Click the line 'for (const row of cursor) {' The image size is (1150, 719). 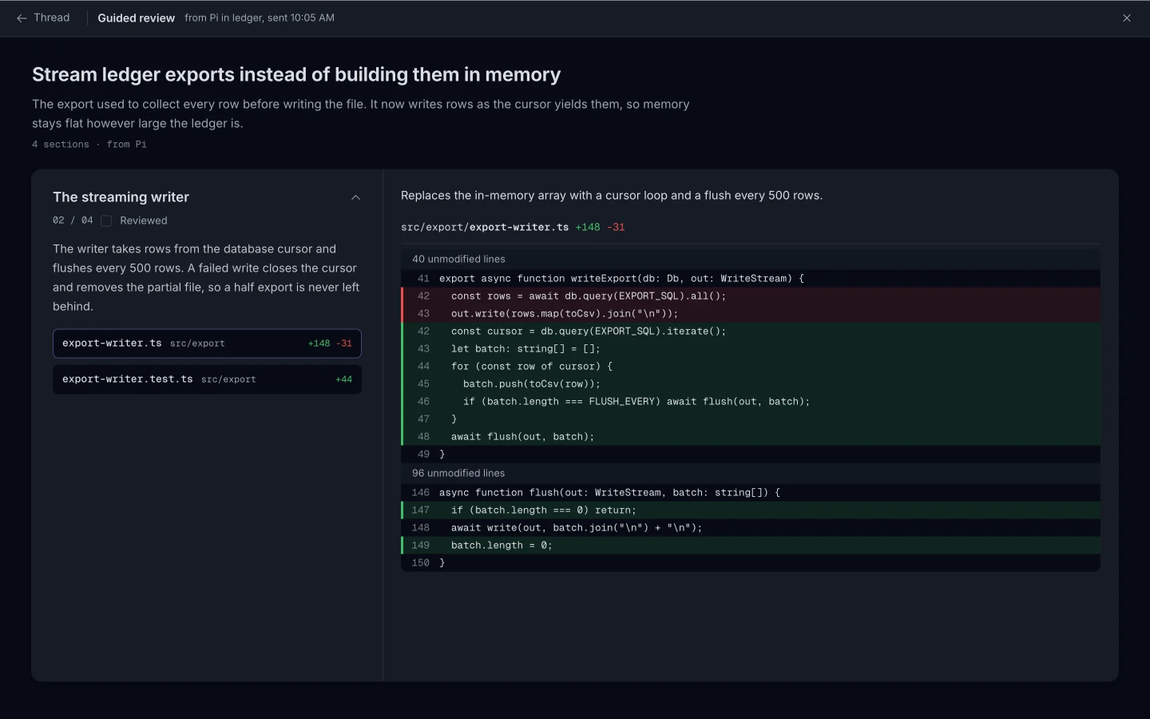point(751,366)
